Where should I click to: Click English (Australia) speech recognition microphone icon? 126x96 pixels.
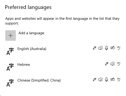click(106, 48)
